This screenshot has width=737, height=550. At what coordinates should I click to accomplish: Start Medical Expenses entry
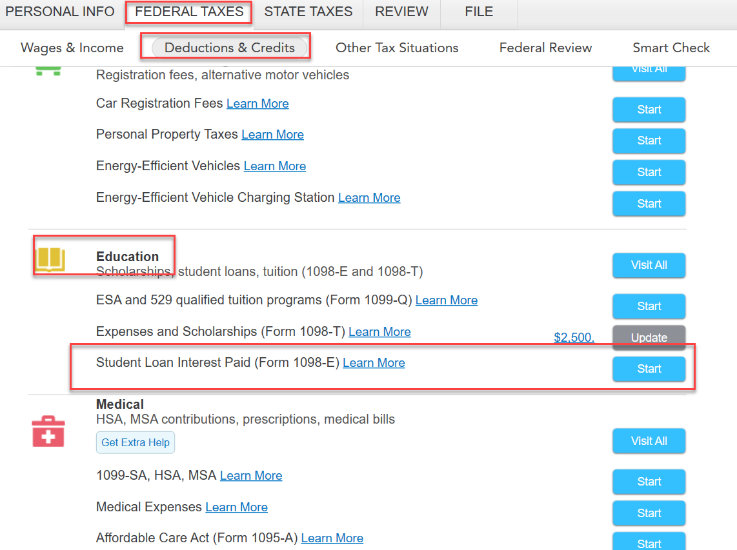point(649,513)
